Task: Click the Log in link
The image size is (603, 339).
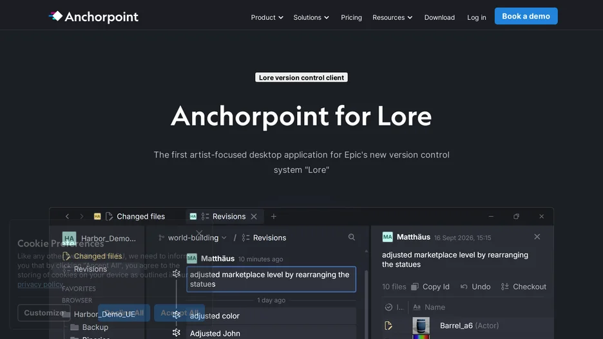Action: [477, 17]
